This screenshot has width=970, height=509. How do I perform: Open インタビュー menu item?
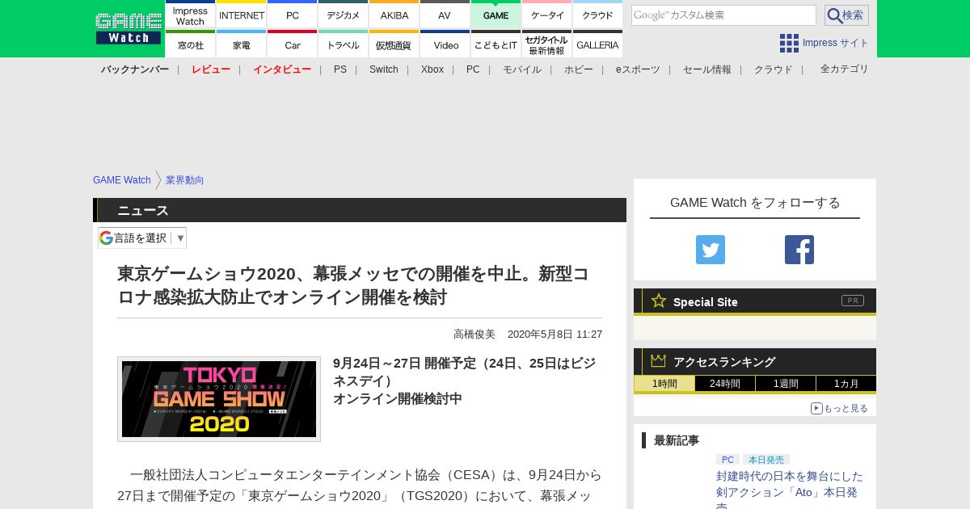[282, 69]
